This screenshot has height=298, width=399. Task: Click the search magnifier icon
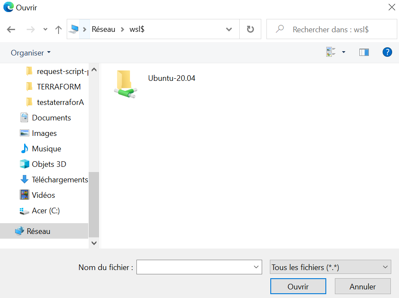pos(280,29)
